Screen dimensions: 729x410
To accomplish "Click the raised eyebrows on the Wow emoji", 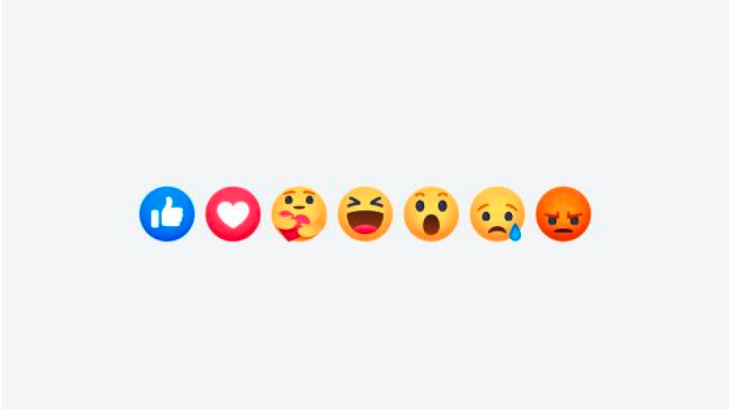I will (431, 193).
